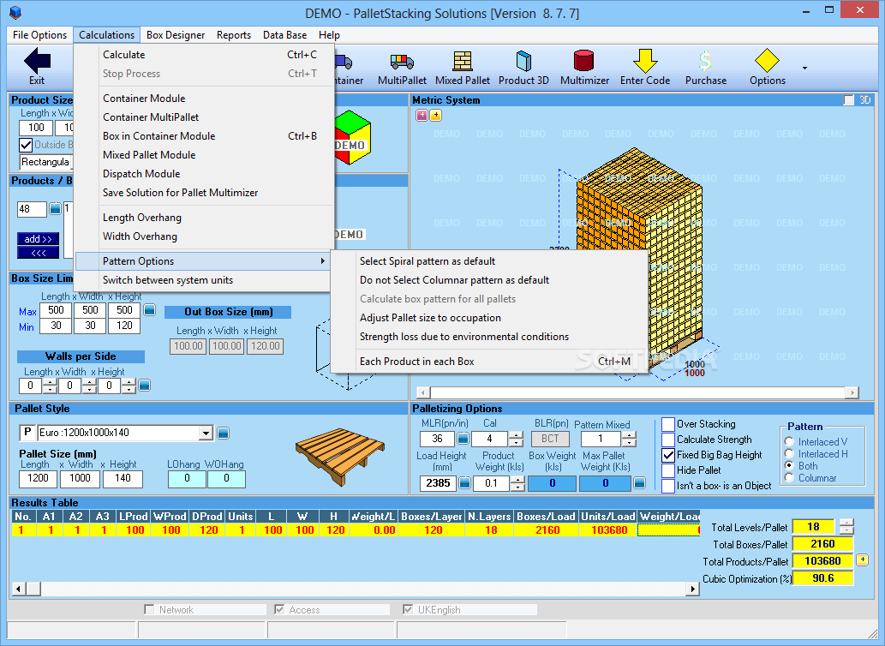Click the P button in Pallet Style
Image resolution: width=885 pixels, height=646 pixels.
coord(27,433)
